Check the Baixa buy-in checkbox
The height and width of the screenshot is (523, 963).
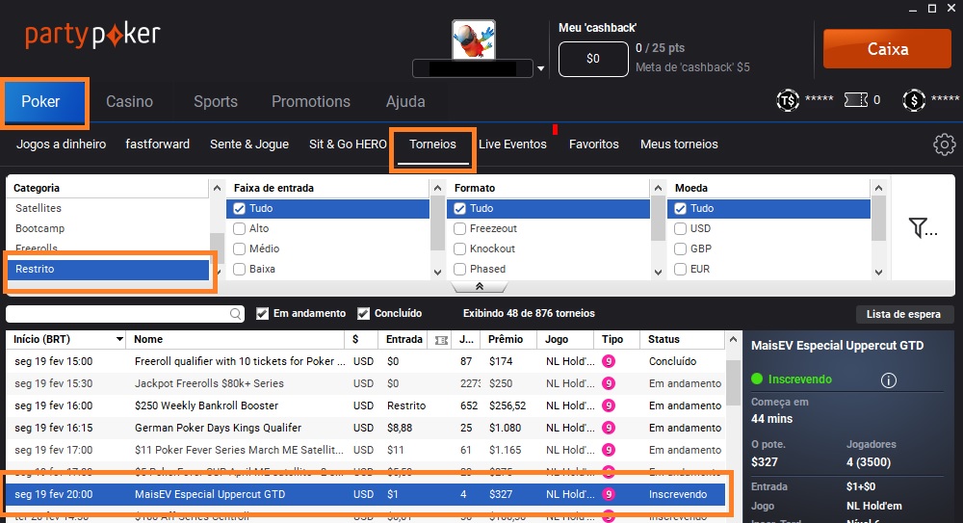(240, 269)
